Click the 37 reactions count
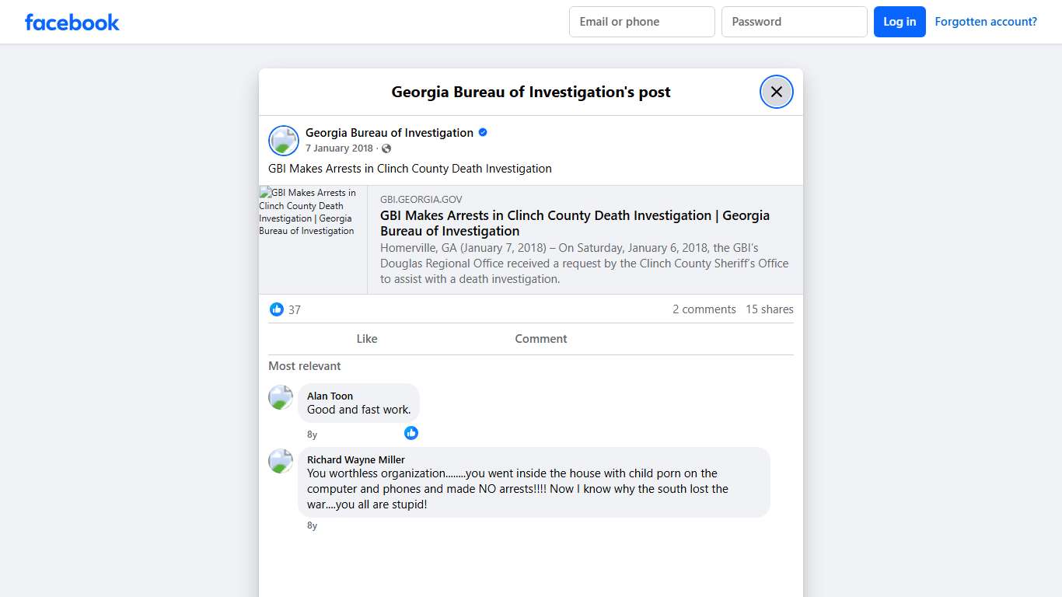Image resolution: width=1062 pixels, height=597 pixels. [295, 309]
